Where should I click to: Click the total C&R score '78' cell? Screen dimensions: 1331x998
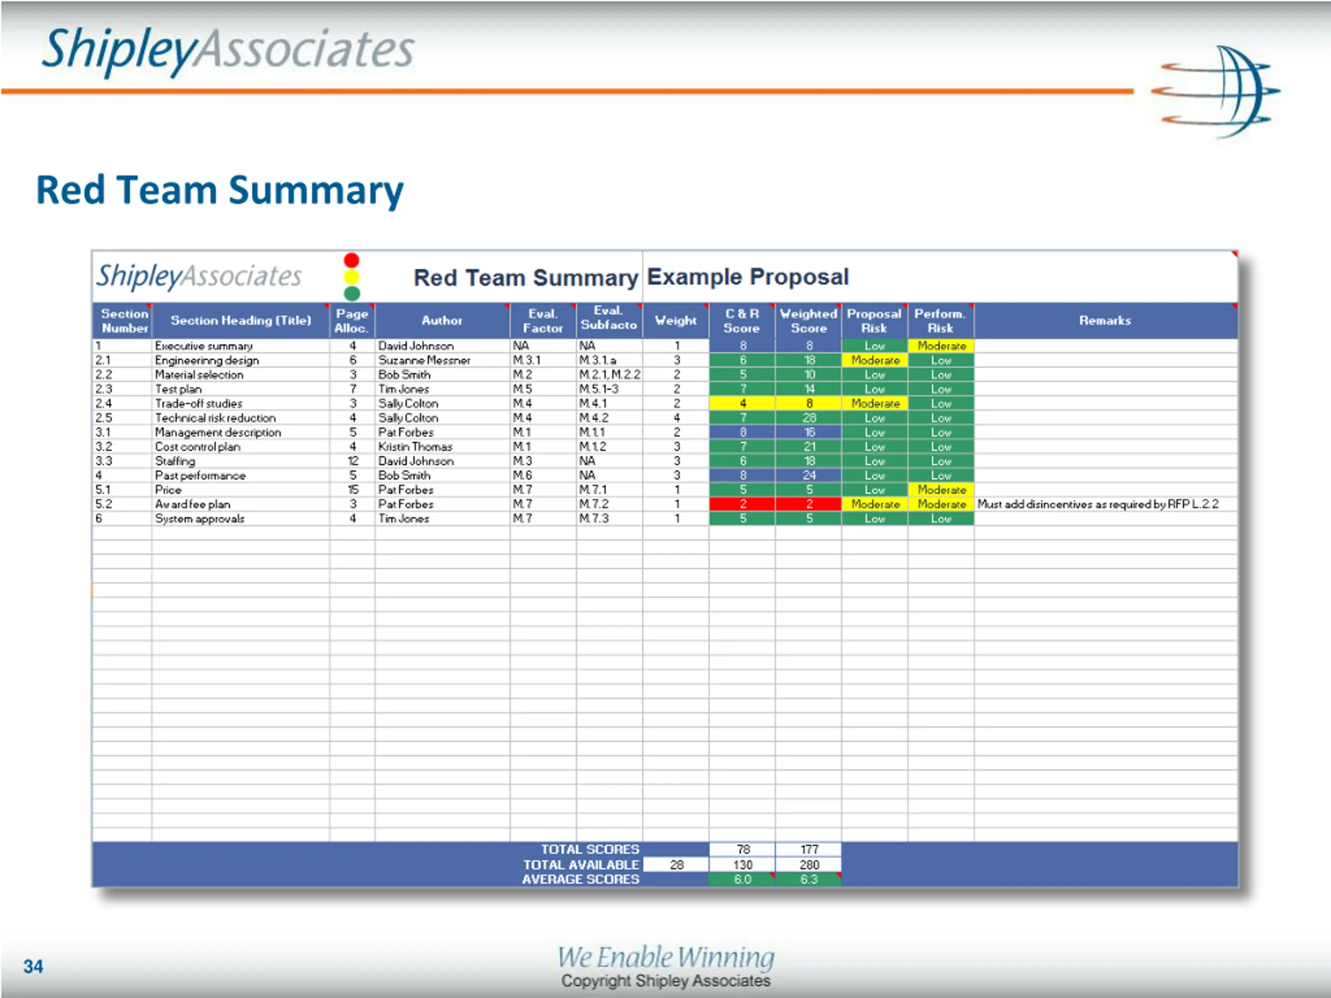[742, 849]
